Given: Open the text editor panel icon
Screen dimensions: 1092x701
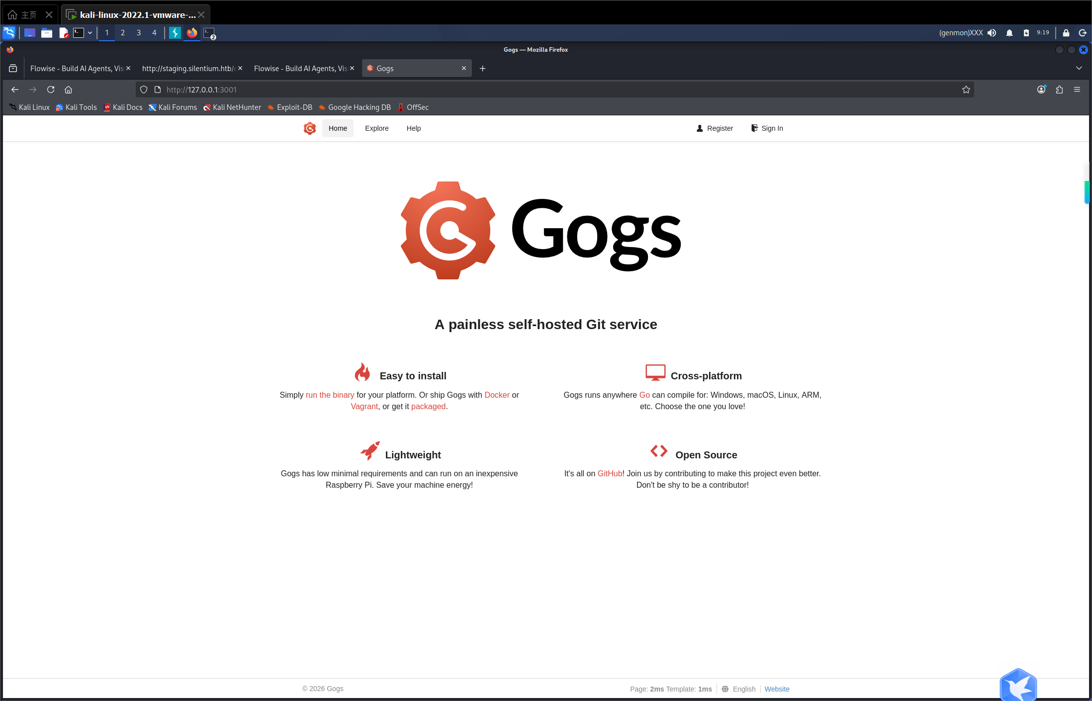Looking at the screenshot, I should (64, 33).
